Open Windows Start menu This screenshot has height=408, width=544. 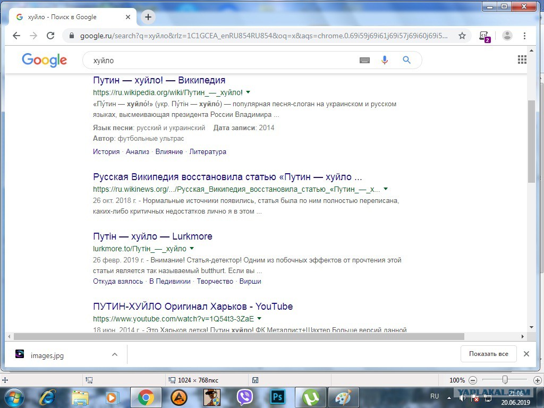coord(14,397)
